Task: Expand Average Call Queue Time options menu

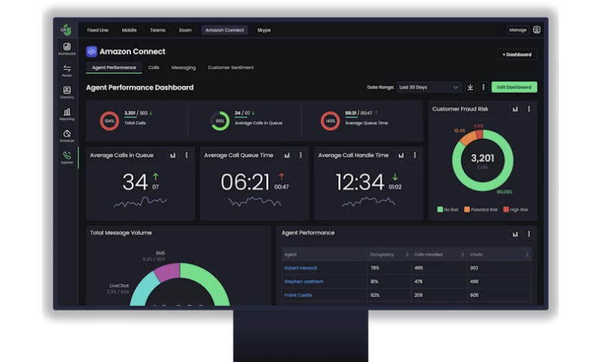Action: tap(300, 155)
